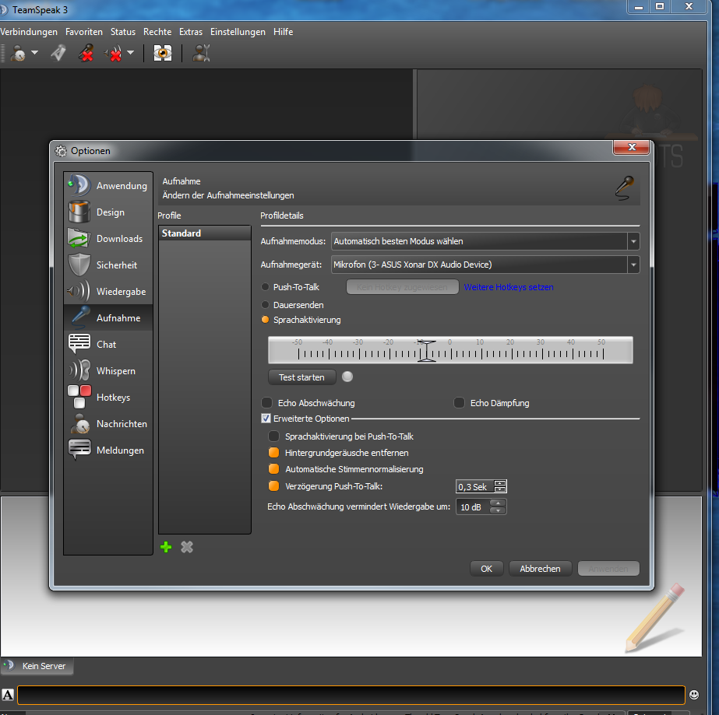Select the Push-To-Talk radio button

(x=266, y=287)
